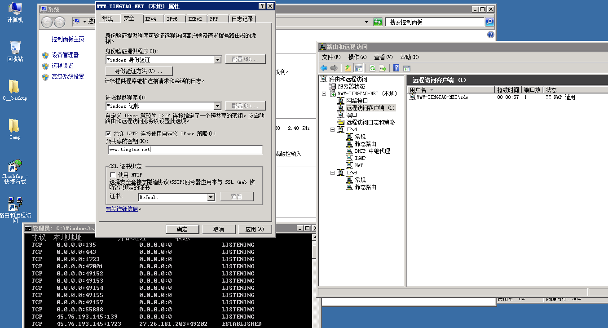The width and height of the screenshot is (608, 328).
Task: Select 服务器状态 in the console tree
Action: (351, 86)
